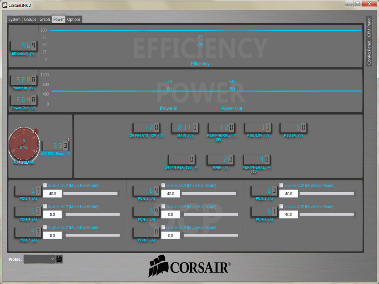Click the save profile floppy disk icon
379x284 pixels.
point(59,259)
